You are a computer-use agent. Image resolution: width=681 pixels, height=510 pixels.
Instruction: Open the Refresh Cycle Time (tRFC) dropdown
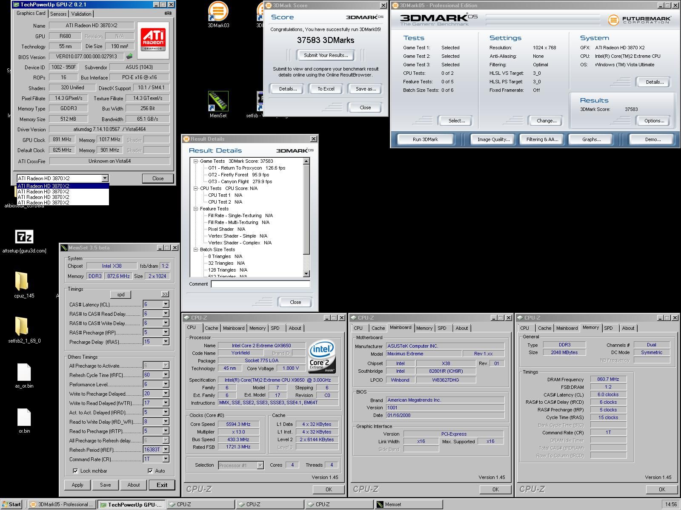click(166, 375)
